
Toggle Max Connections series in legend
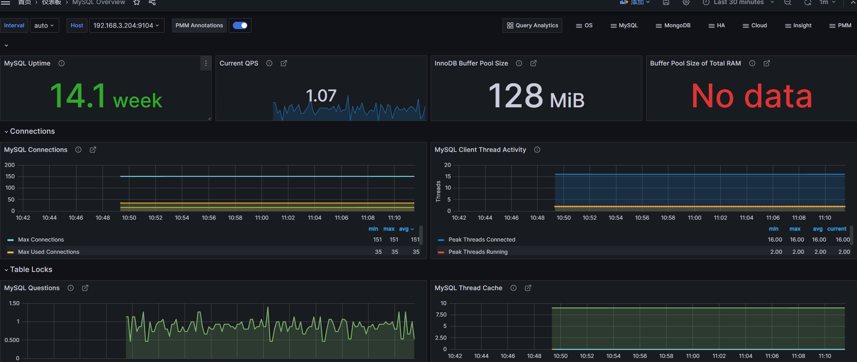[41, 240]
